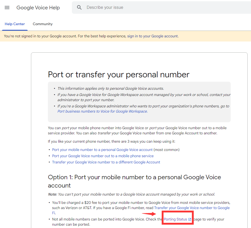The height and width of the screenshot is (228, 251).
Task: Follow the 'sign in to your Google account' link
Action: (152, 36)
